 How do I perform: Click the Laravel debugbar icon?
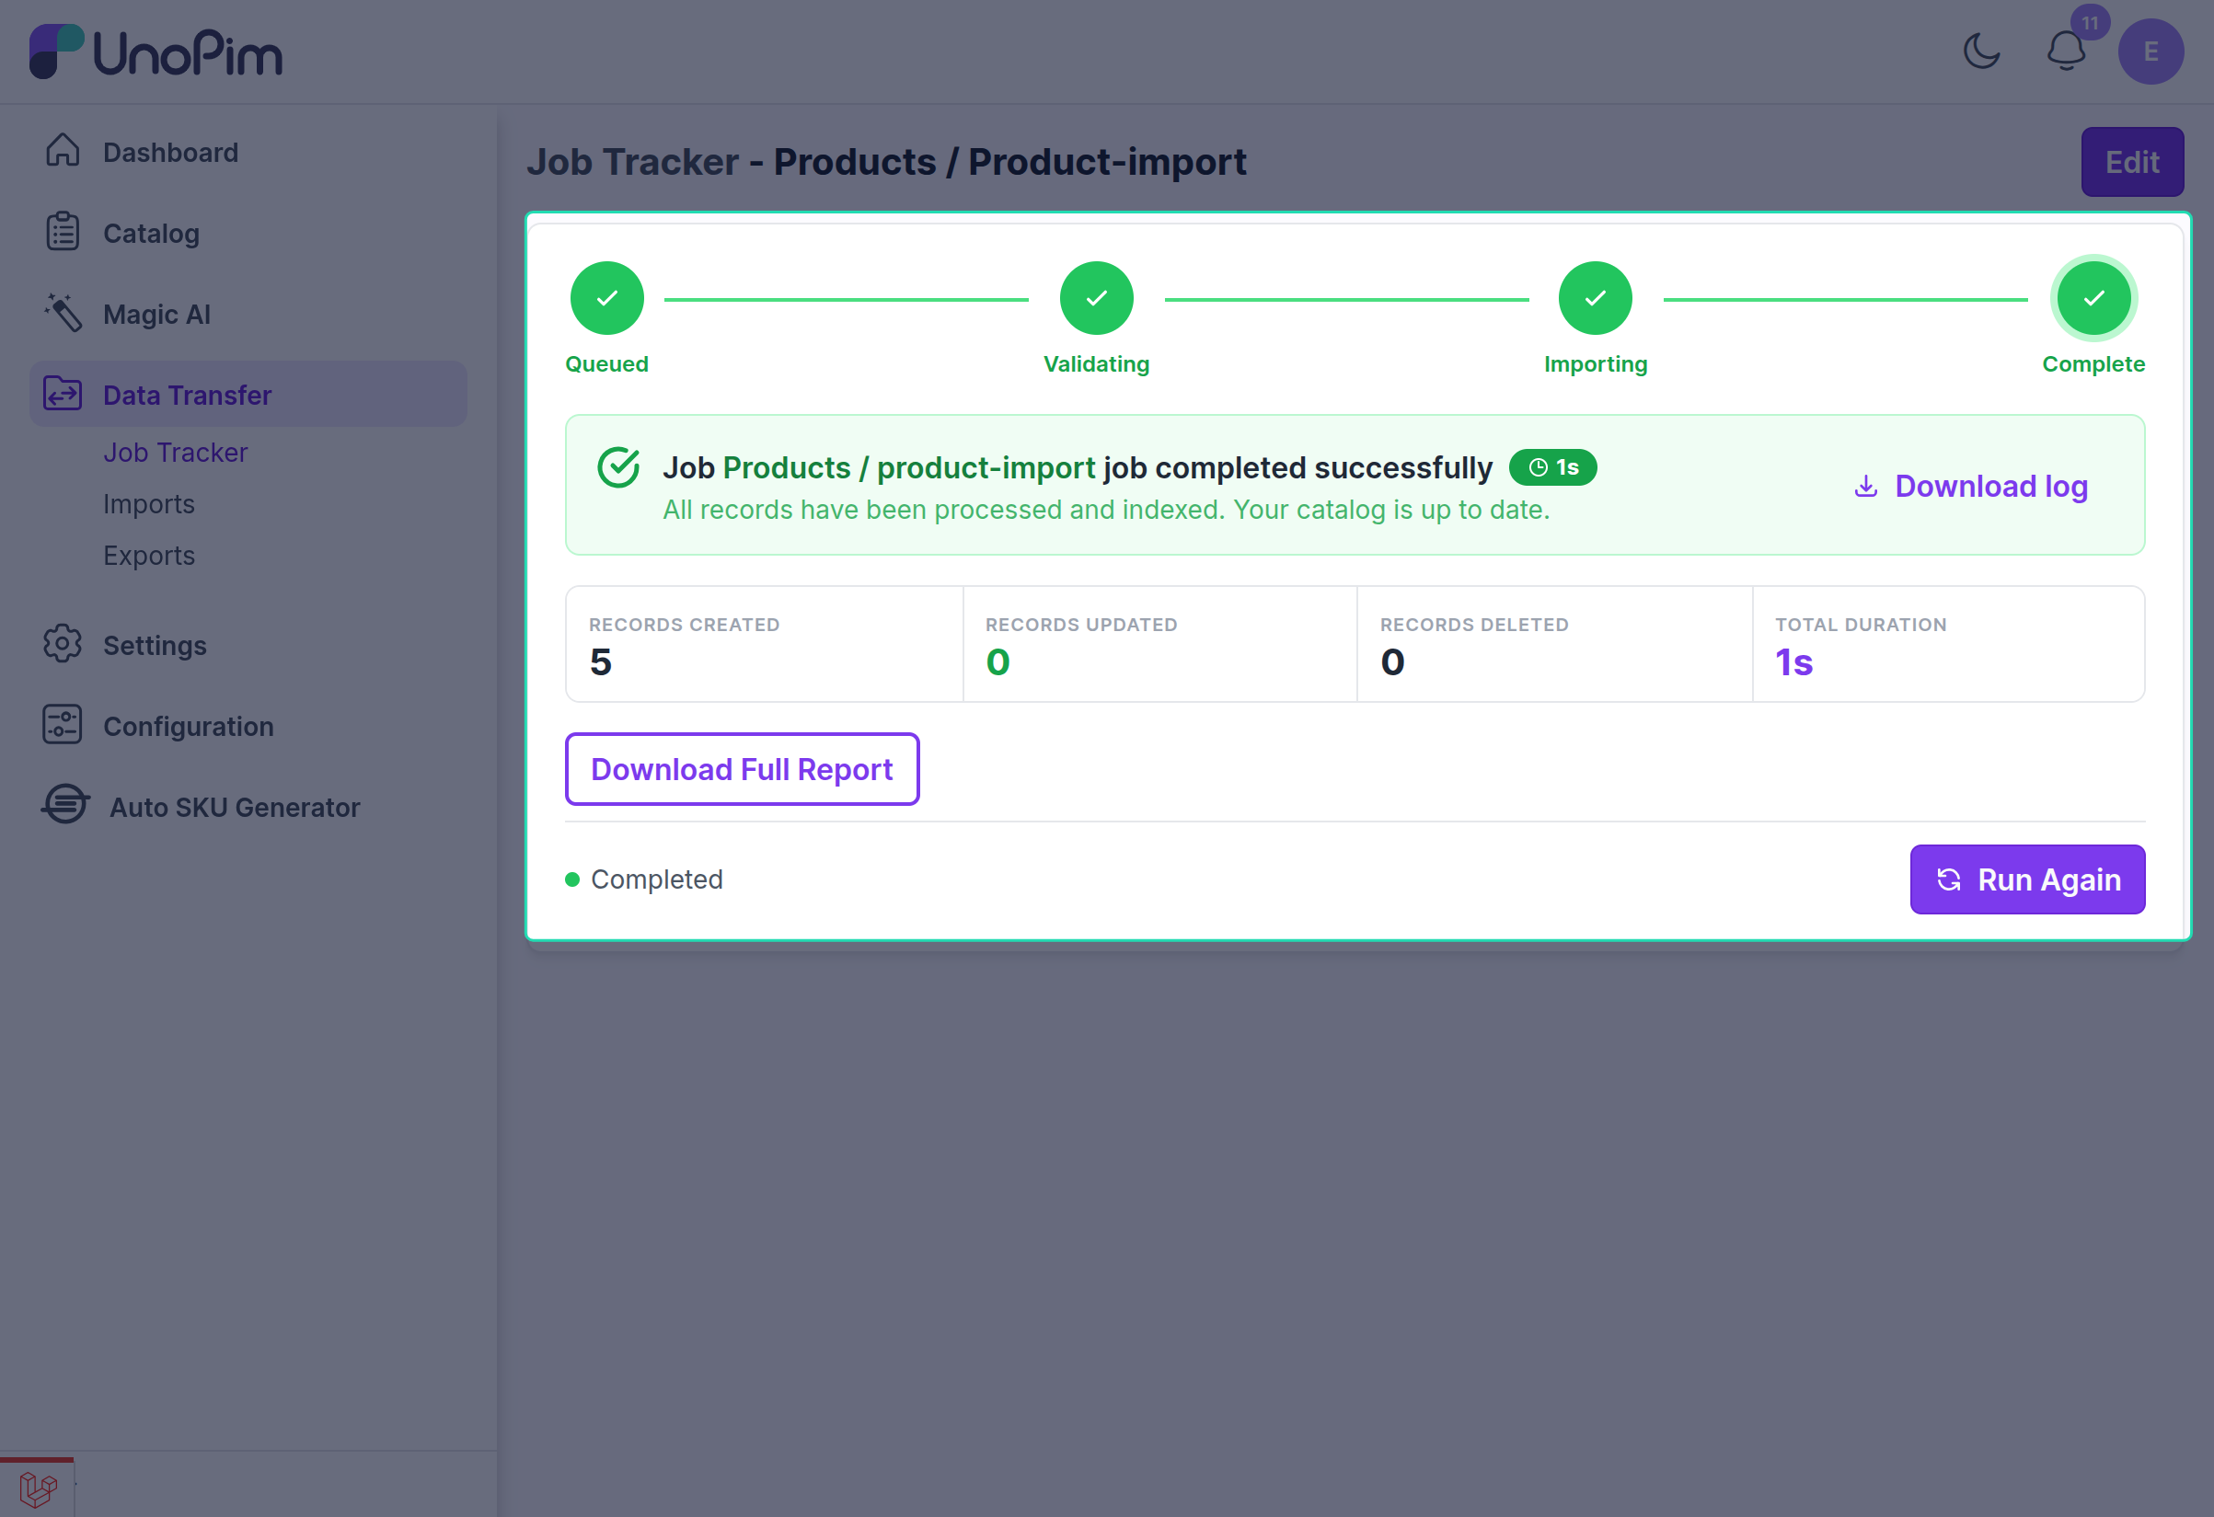38,1488
